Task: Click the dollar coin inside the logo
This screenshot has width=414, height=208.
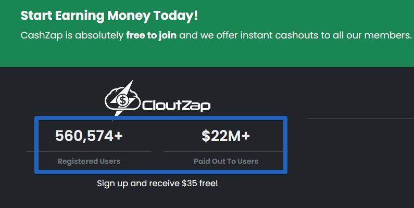Action: 122,100
